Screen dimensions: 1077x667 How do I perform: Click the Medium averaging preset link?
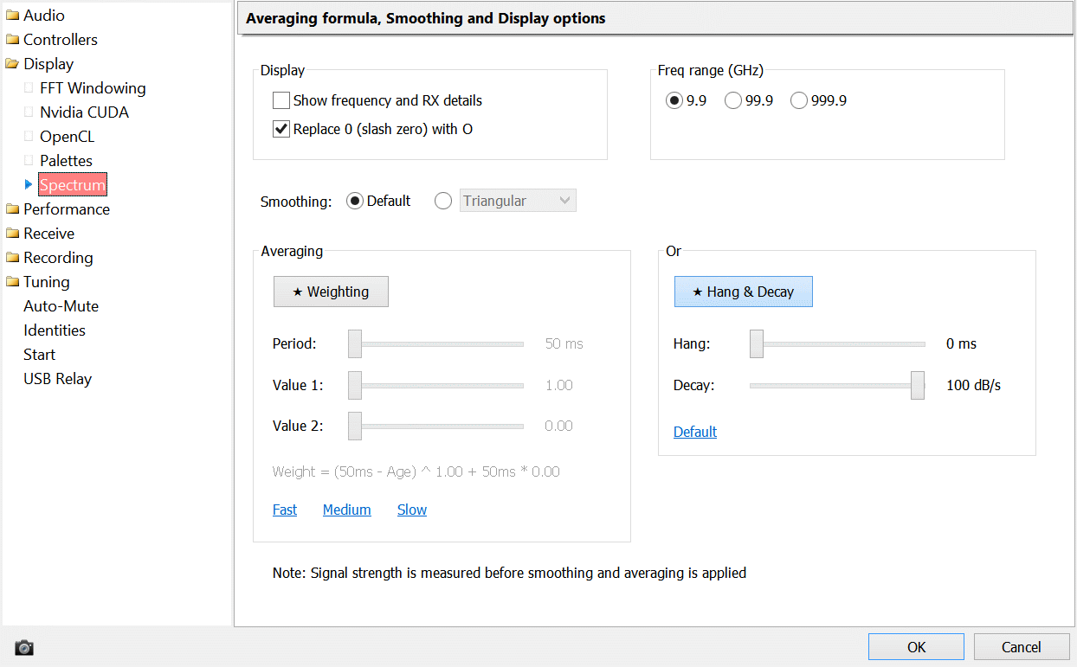[346, 510]
